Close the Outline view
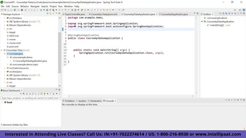Screen dimensions: 246x138 pyautogui.click(x=213, y=14)
